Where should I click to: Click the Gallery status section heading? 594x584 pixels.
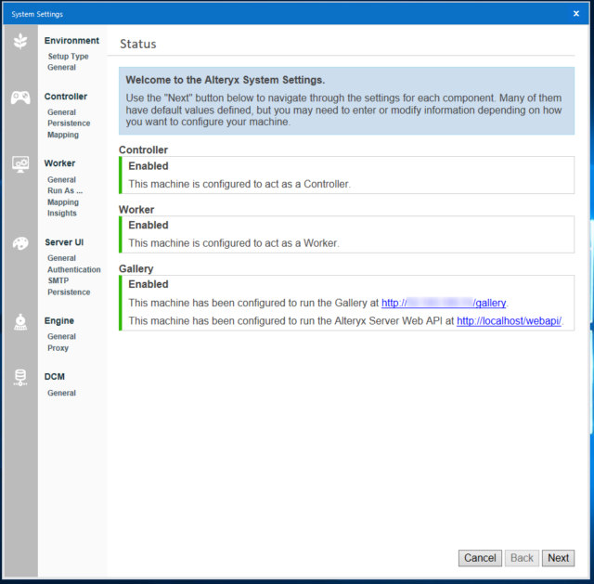click(x=136, y=268)
